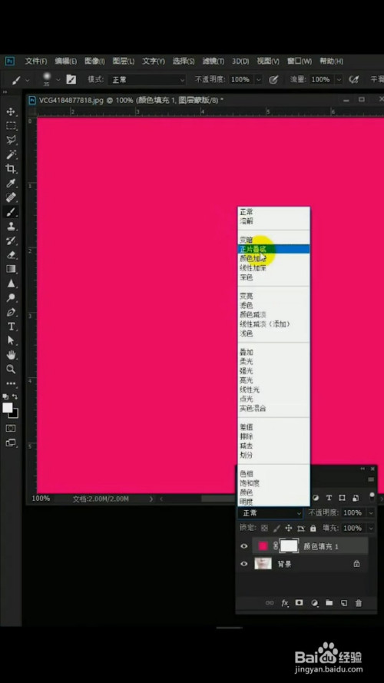
Task: Select the Magic Wand tool
Action: point(11,154)
